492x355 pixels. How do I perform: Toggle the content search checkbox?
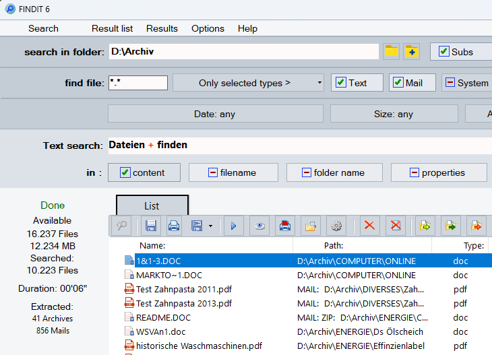(125, 172)
